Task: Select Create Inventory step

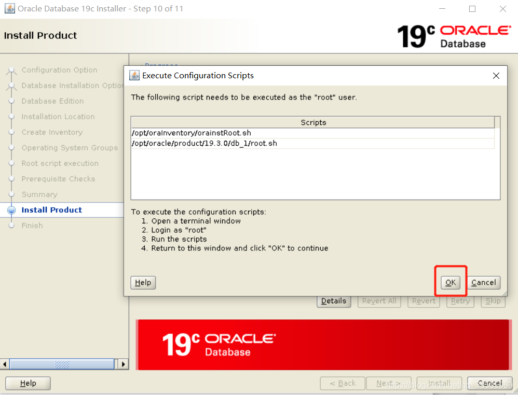Action: (x=52, y=132)
